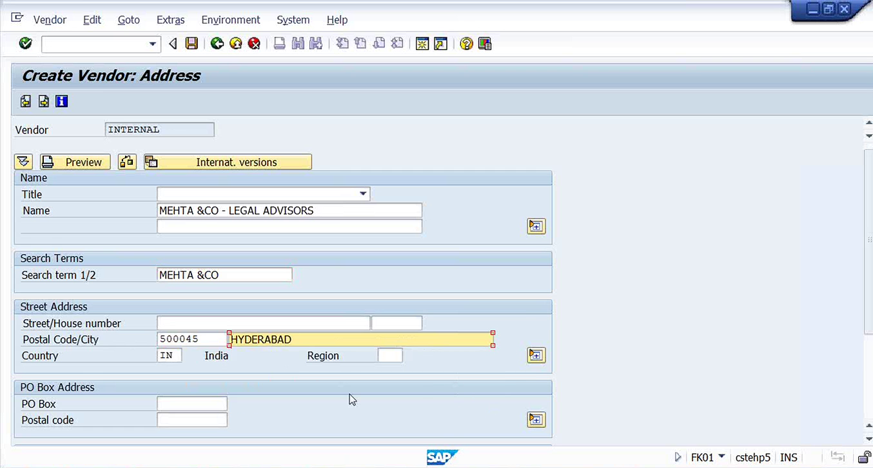873x468 pixels.
Task: Click the blue information 'i' icon
Action: [62, 101]
